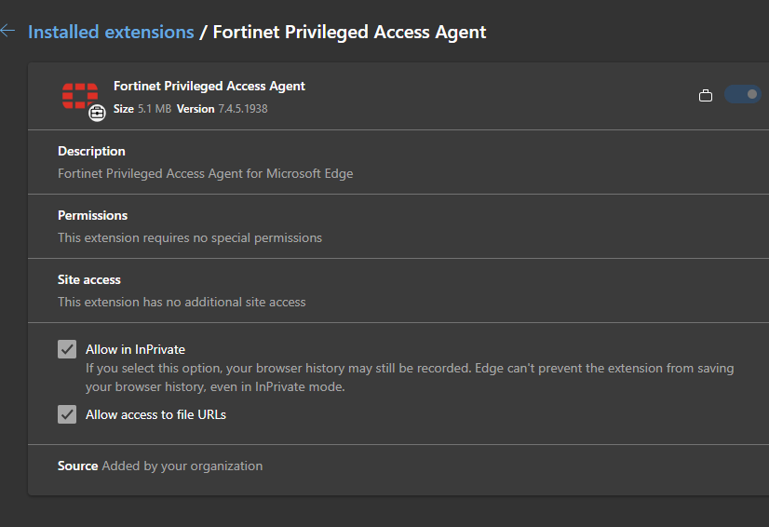Click the briefcase badge on the Fortinet logo
Image resolution: width=769 pixels, height=527 pixels.
[x=97, y=114]
